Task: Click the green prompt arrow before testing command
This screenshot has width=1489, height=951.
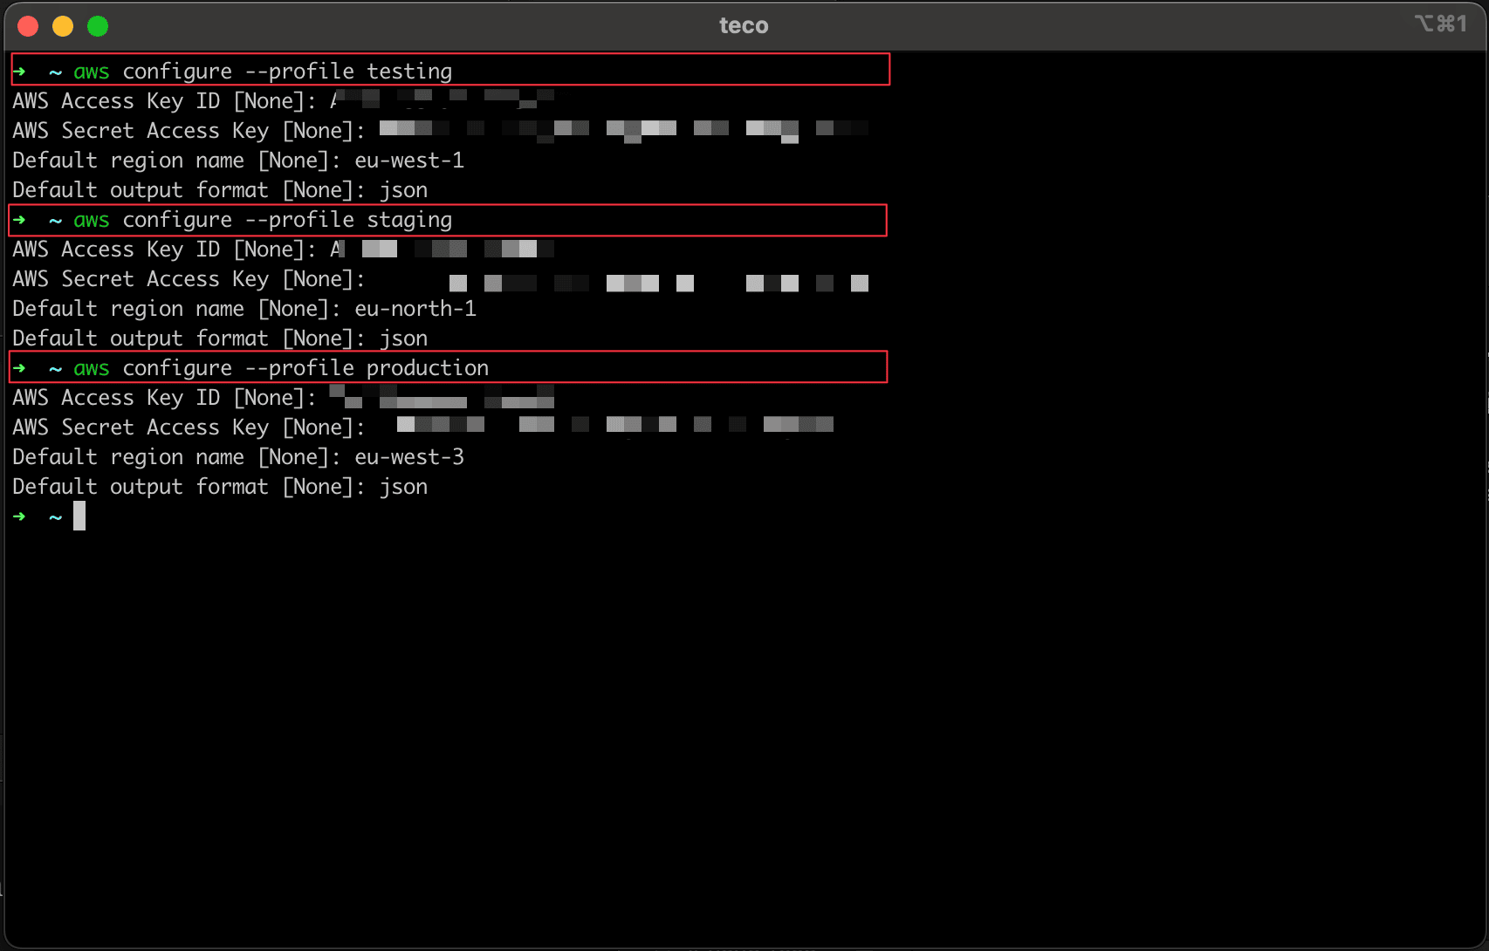Action: click(x=19, y=72)
